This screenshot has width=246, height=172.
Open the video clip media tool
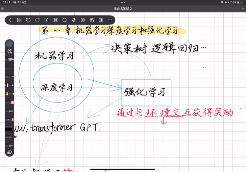click(92, 20)
